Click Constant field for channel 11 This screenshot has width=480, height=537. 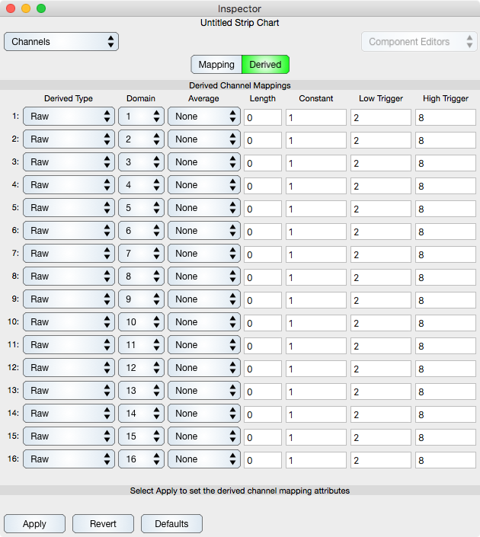pos(316,346)
